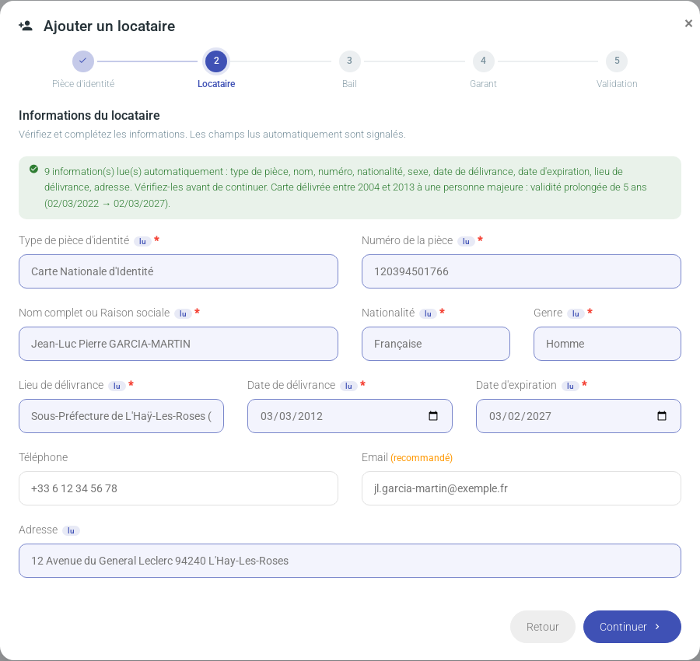
Task: Click the 'lu' badge next to Adresse
Action: coord(71,530)
